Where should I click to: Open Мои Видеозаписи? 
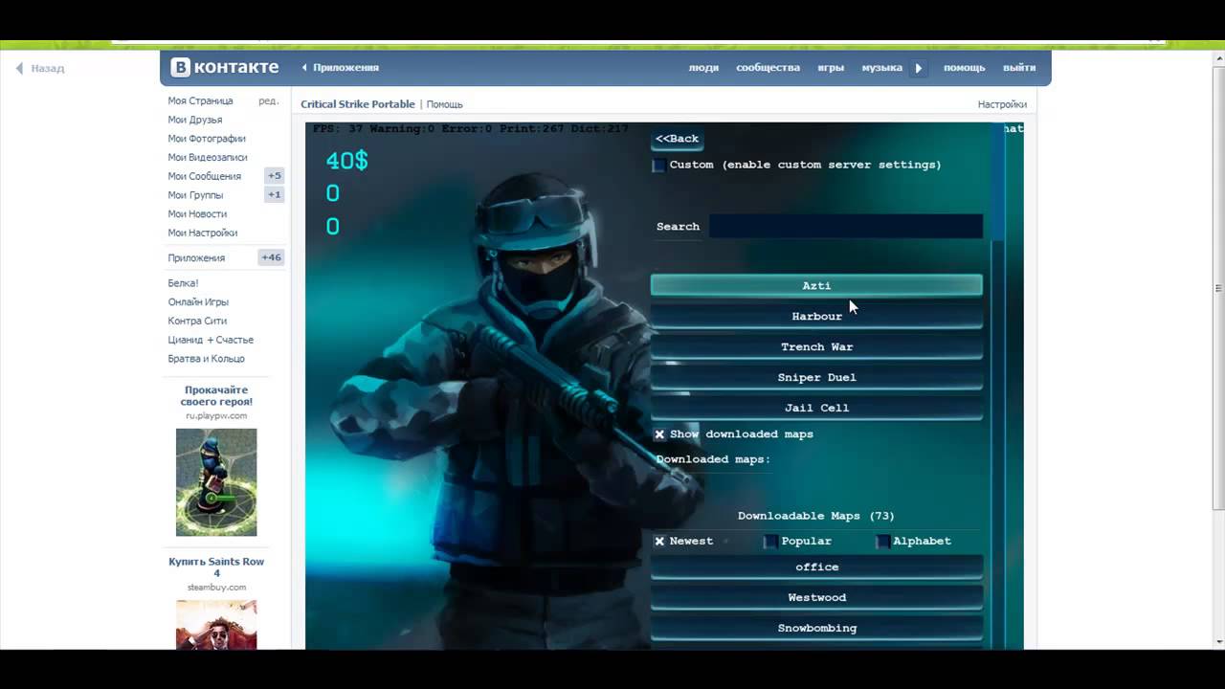208,157
